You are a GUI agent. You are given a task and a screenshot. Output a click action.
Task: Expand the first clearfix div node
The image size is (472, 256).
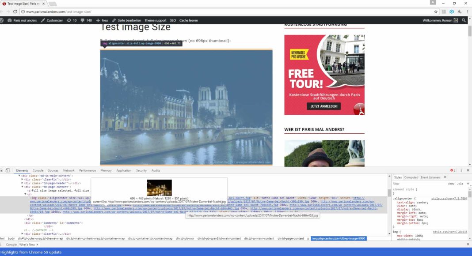coord(22,179)
